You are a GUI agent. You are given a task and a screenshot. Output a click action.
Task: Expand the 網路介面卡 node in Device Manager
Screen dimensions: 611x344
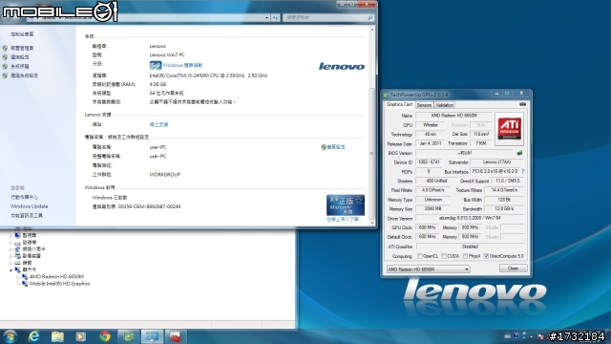[x=11, y=248]
